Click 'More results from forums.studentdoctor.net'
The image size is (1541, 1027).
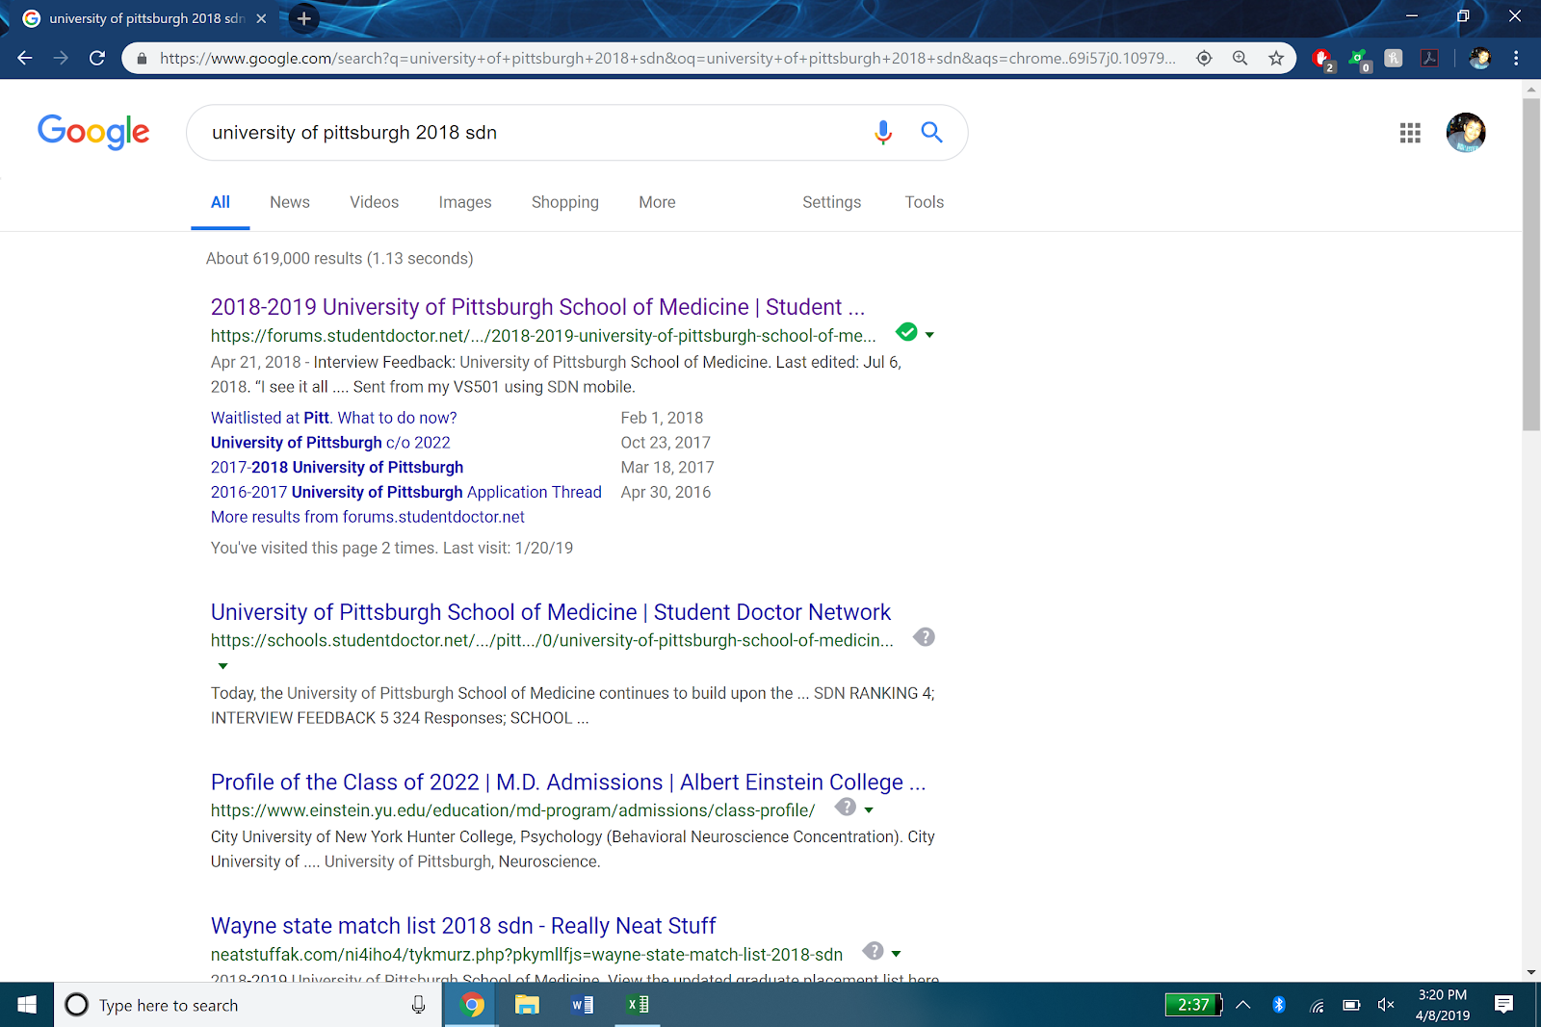click(x=368, y=517)
